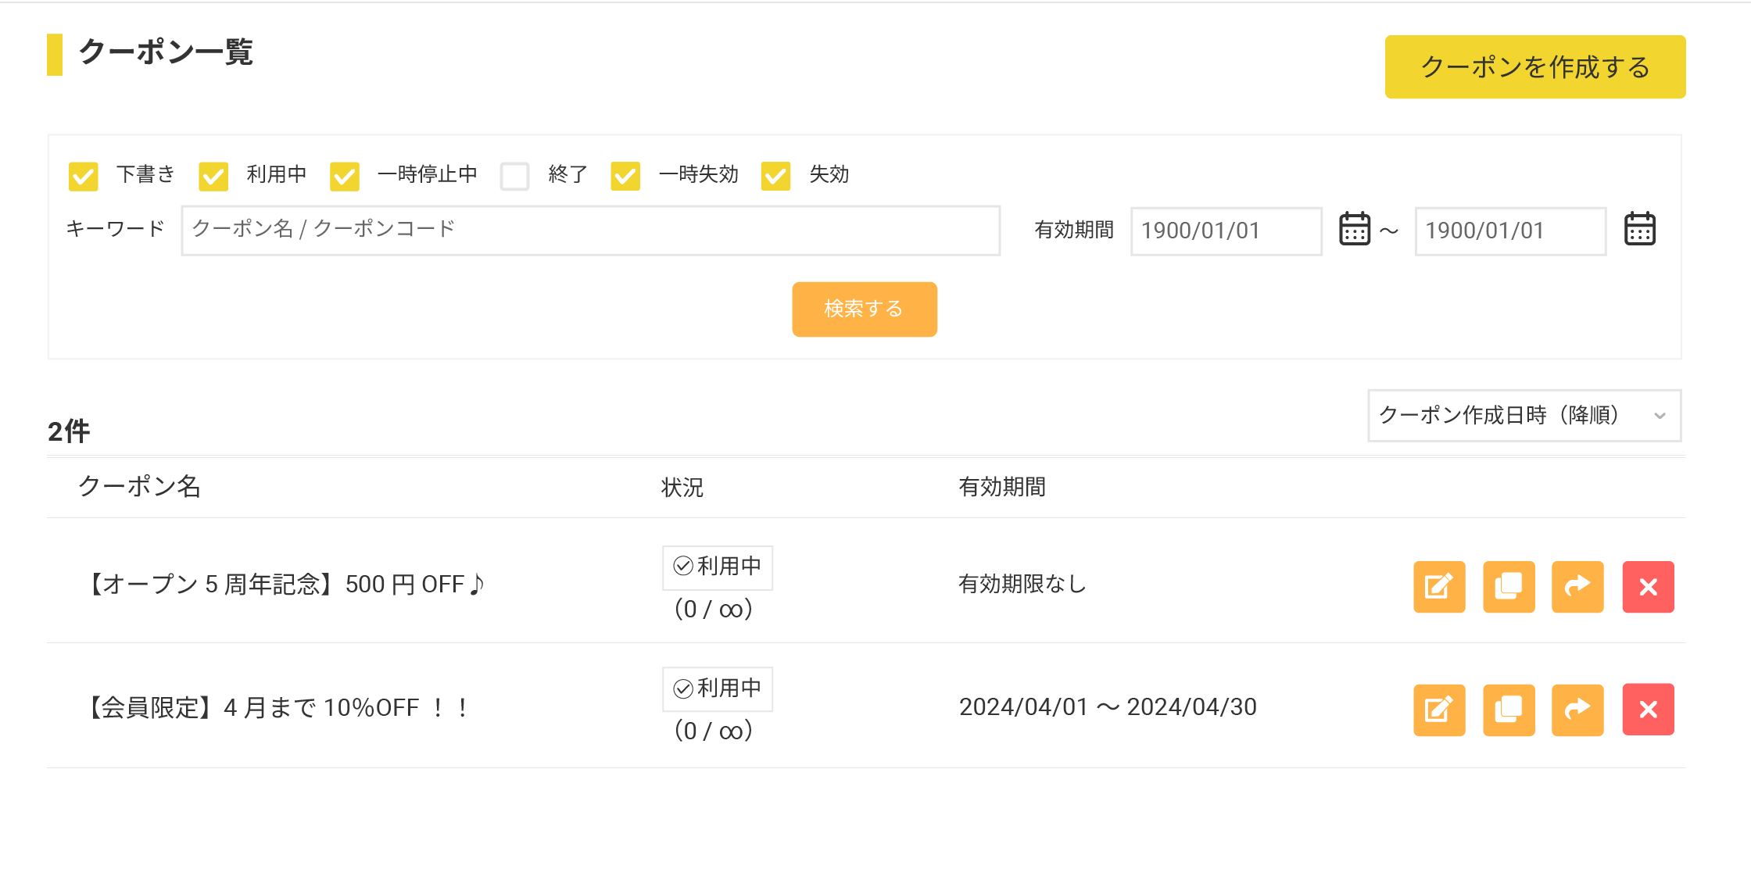This screenshot has width=1751, height=869.
Task: Open the end date calendar picker
Action: point(1639,230)
